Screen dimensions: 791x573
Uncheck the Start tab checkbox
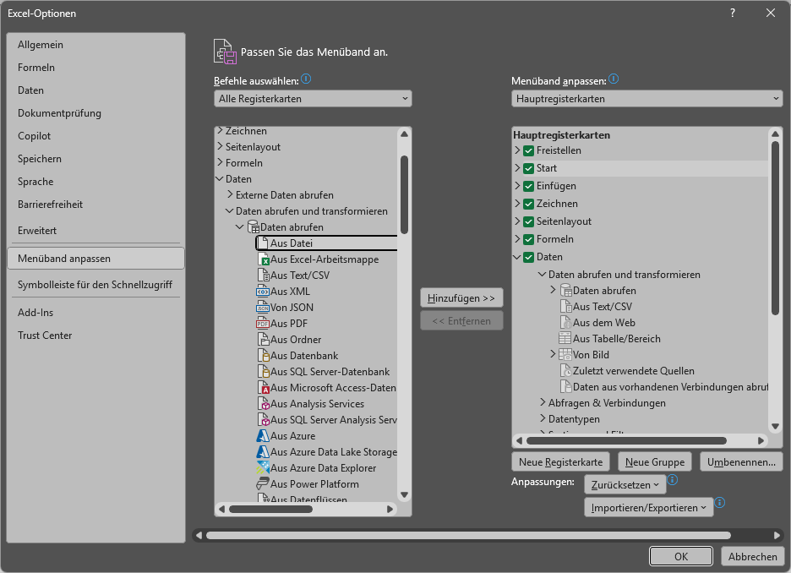(529, 168)
